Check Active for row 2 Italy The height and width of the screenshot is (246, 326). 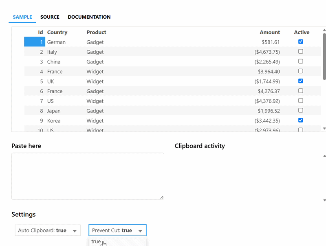click(300, 51)
